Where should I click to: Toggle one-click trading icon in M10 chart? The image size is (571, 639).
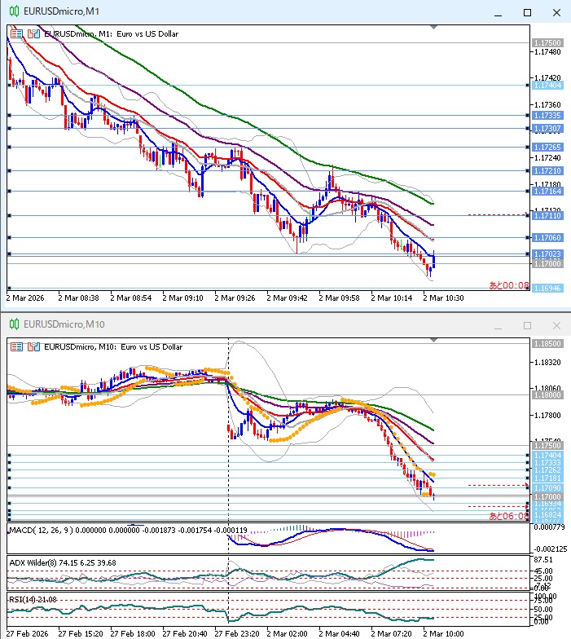[x=17, y=346]
